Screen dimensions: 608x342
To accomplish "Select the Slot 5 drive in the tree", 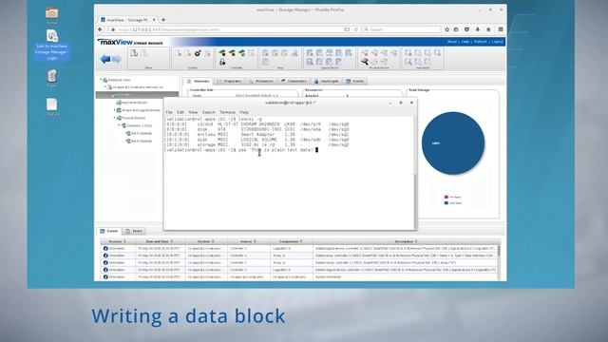I will [139, 133].
